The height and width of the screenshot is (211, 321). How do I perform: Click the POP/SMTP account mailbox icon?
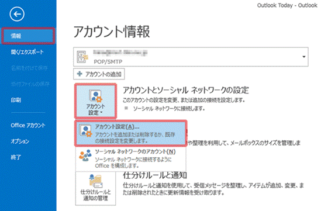point(82,57)
